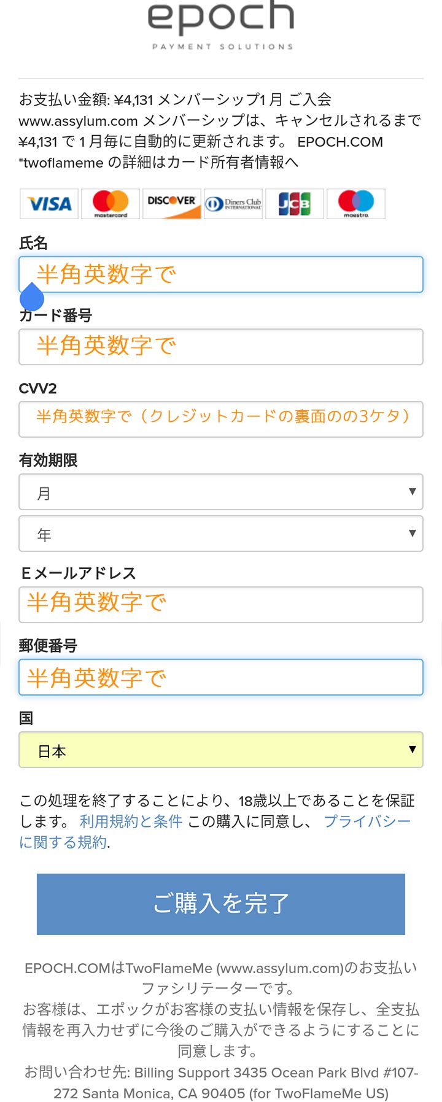Click the JCB card logo
This screenshot has height=1102, width=442.
click(x=295, y=204)
